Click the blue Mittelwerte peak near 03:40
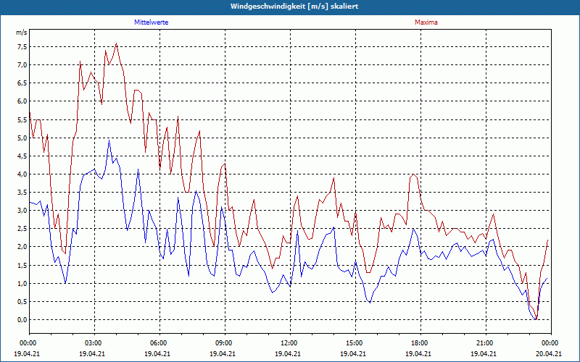This screenshot has width=580, height=362. coord(109,140)
